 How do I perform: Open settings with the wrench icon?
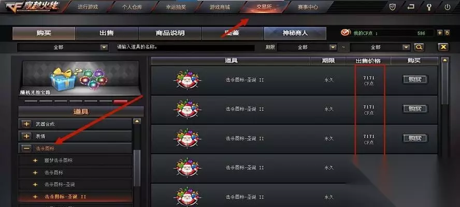coord(429,7)
